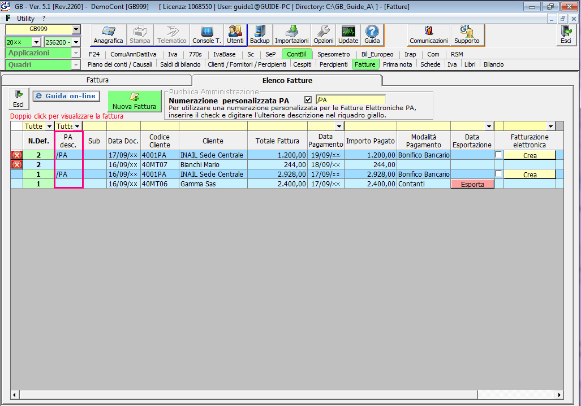Open the 20xx year dropdown
Screen dimensions: 581x406
pyautogui.click(x=36, y=42)
